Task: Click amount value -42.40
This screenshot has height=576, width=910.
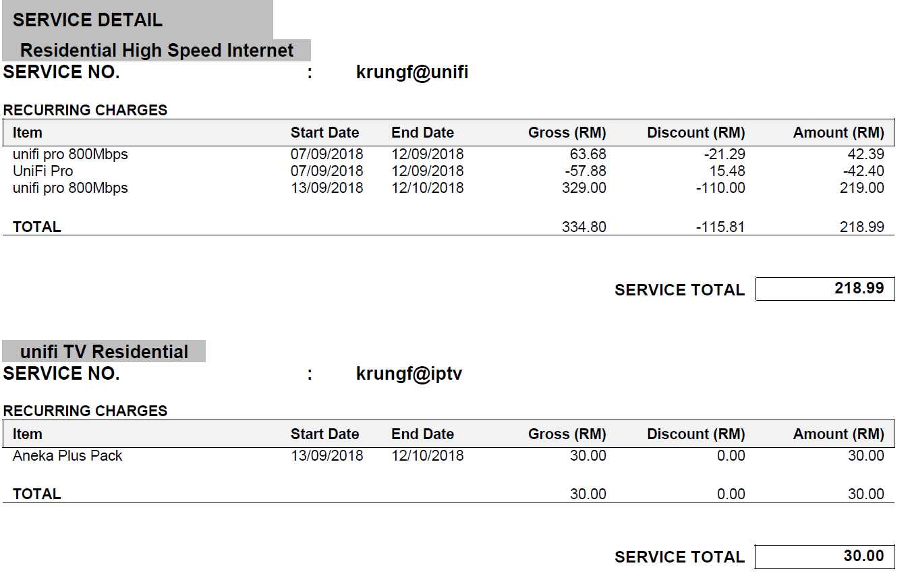Action: pos(863,171)
